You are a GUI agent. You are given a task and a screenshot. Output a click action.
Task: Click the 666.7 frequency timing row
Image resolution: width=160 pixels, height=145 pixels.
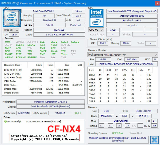click(122, 83)
